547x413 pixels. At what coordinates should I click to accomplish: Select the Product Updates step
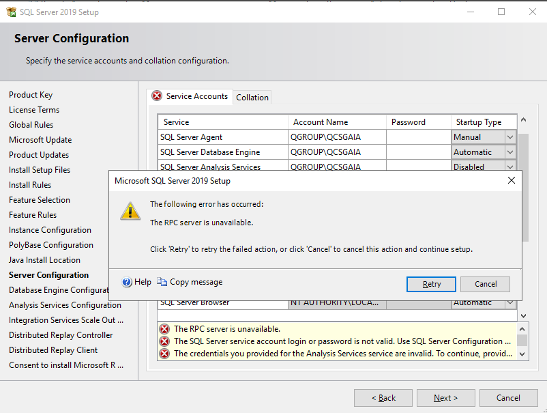click(x=39, y=155)
